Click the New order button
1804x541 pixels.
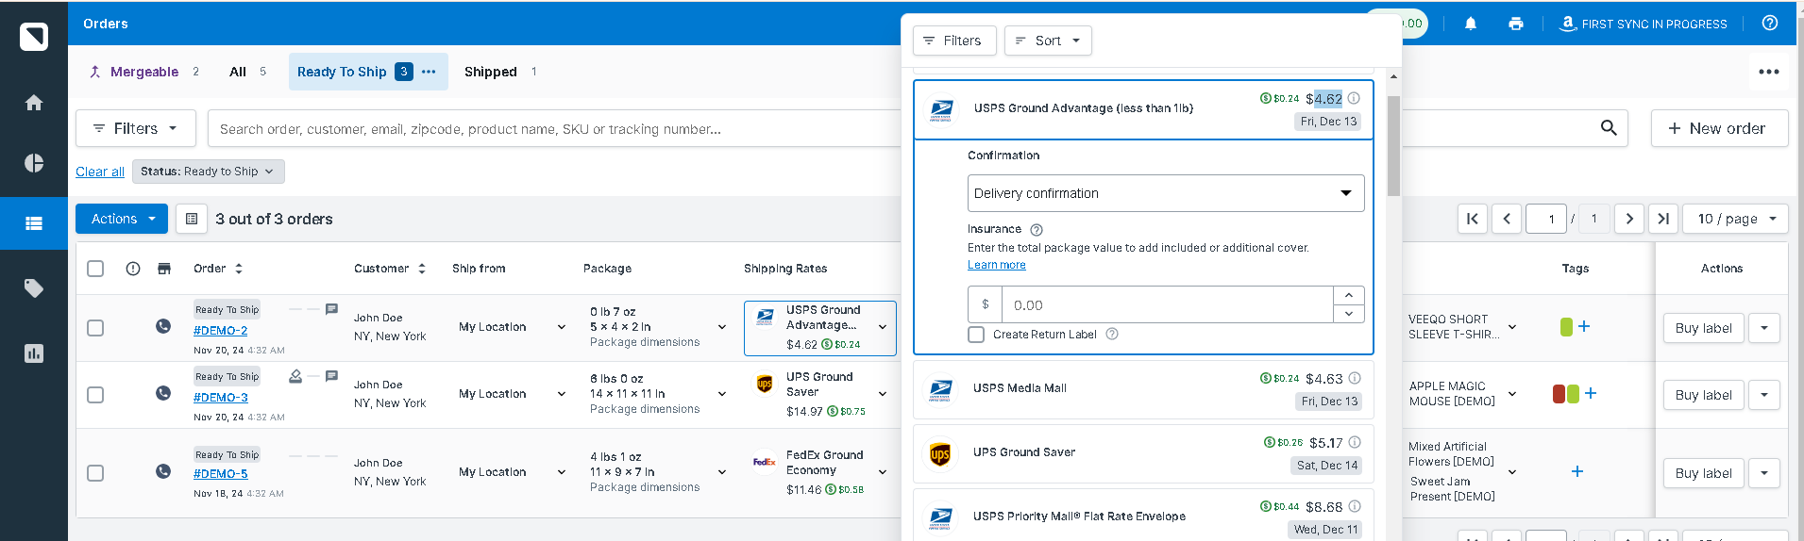[x=1719, y=128]
